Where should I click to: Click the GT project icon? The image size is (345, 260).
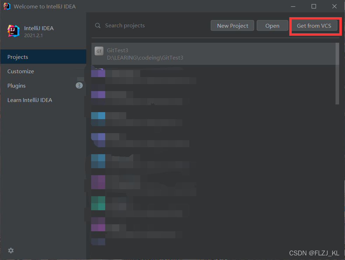pos(99,51)
